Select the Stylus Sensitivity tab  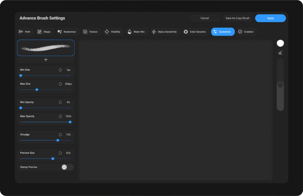coord(164,32)
